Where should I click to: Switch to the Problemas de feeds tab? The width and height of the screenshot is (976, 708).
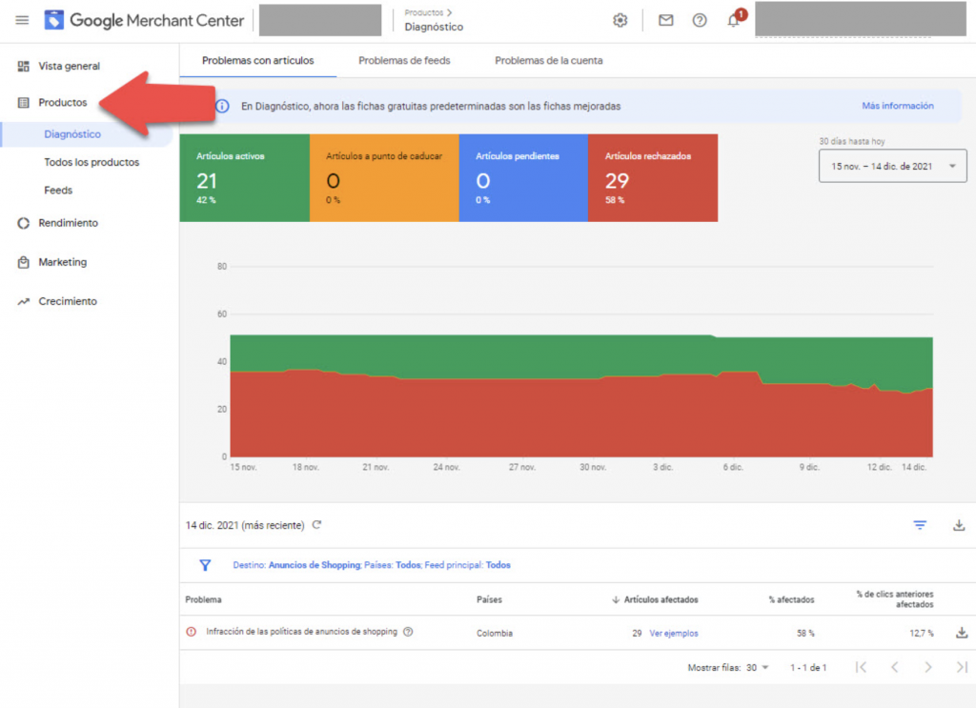click(404, 60)
